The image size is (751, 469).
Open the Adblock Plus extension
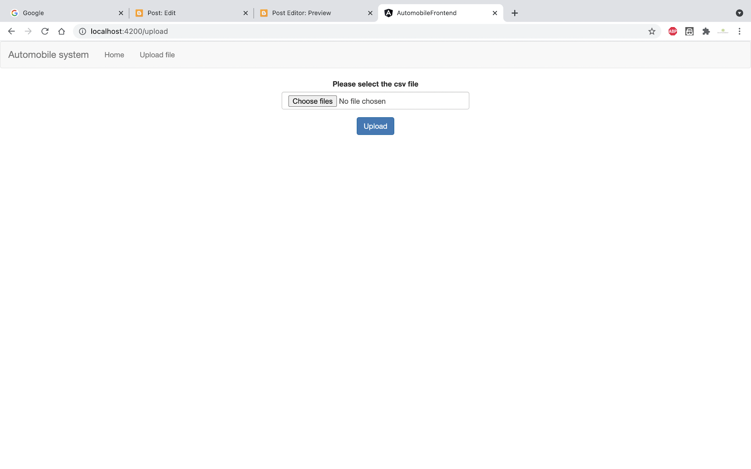point(672,31)
